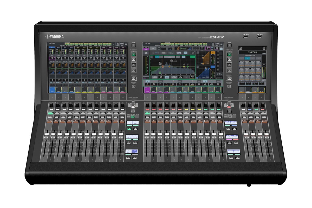Toggle the blue DYN 2 button
The width and height of the screenshot is (312, 208).
click(x=213, y=67)
